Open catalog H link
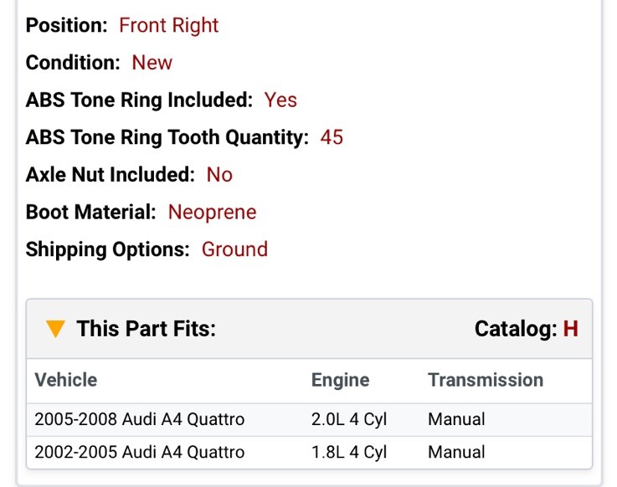The height and width of the screenshot is (487, 617). (570, 329)
